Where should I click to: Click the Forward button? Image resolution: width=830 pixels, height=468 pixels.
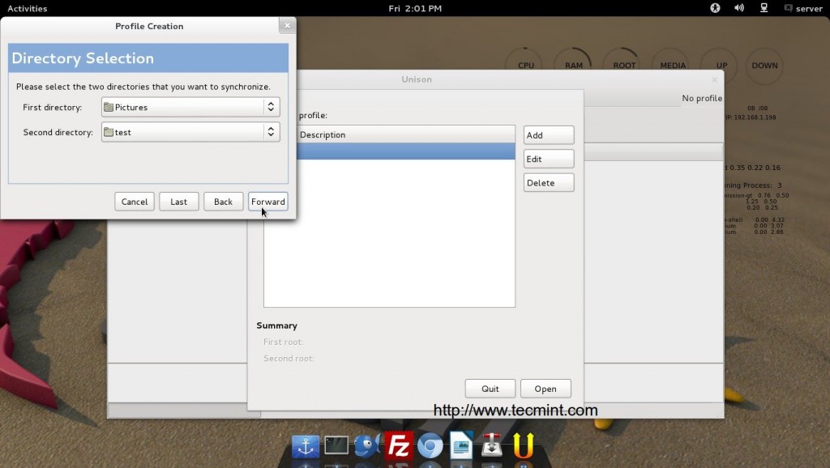[267, 202]
